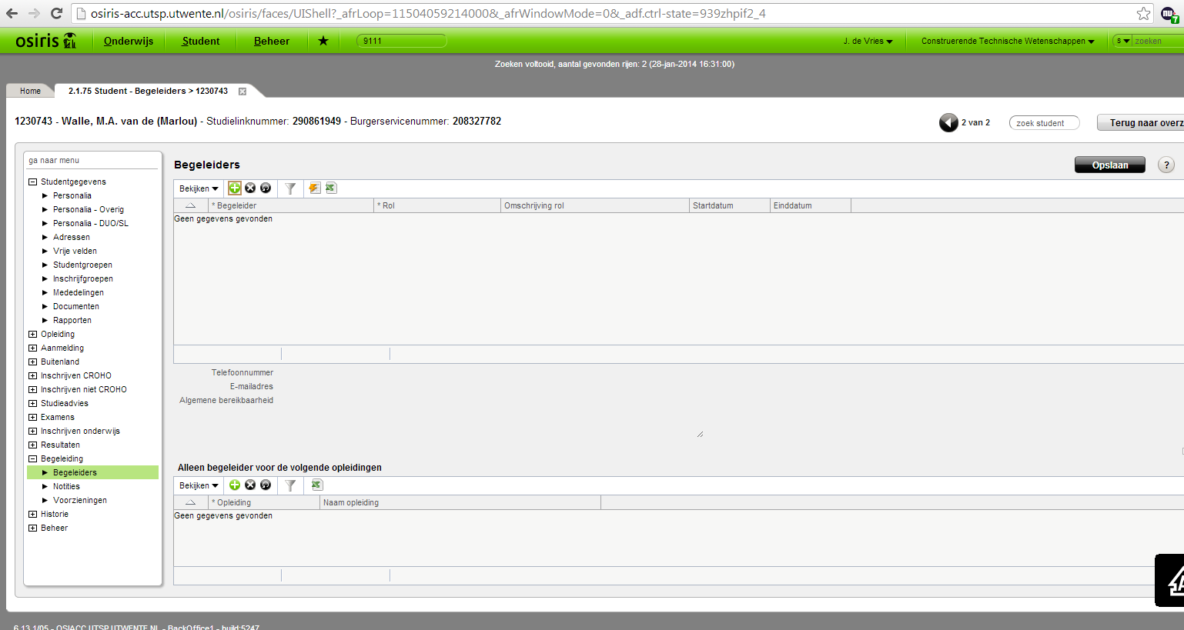Image resolution: width=1184 pixels, height=630 pixels.
Task: Open Notities under Begeleiding
Action: [66, 486]
